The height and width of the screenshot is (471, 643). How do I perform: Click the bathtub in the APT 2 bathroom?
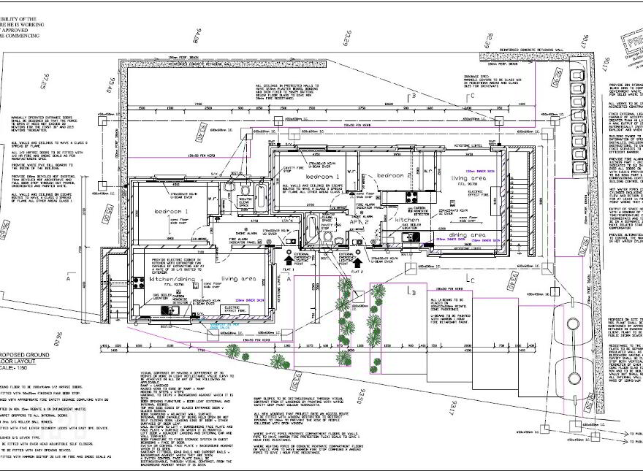(312, 229)
